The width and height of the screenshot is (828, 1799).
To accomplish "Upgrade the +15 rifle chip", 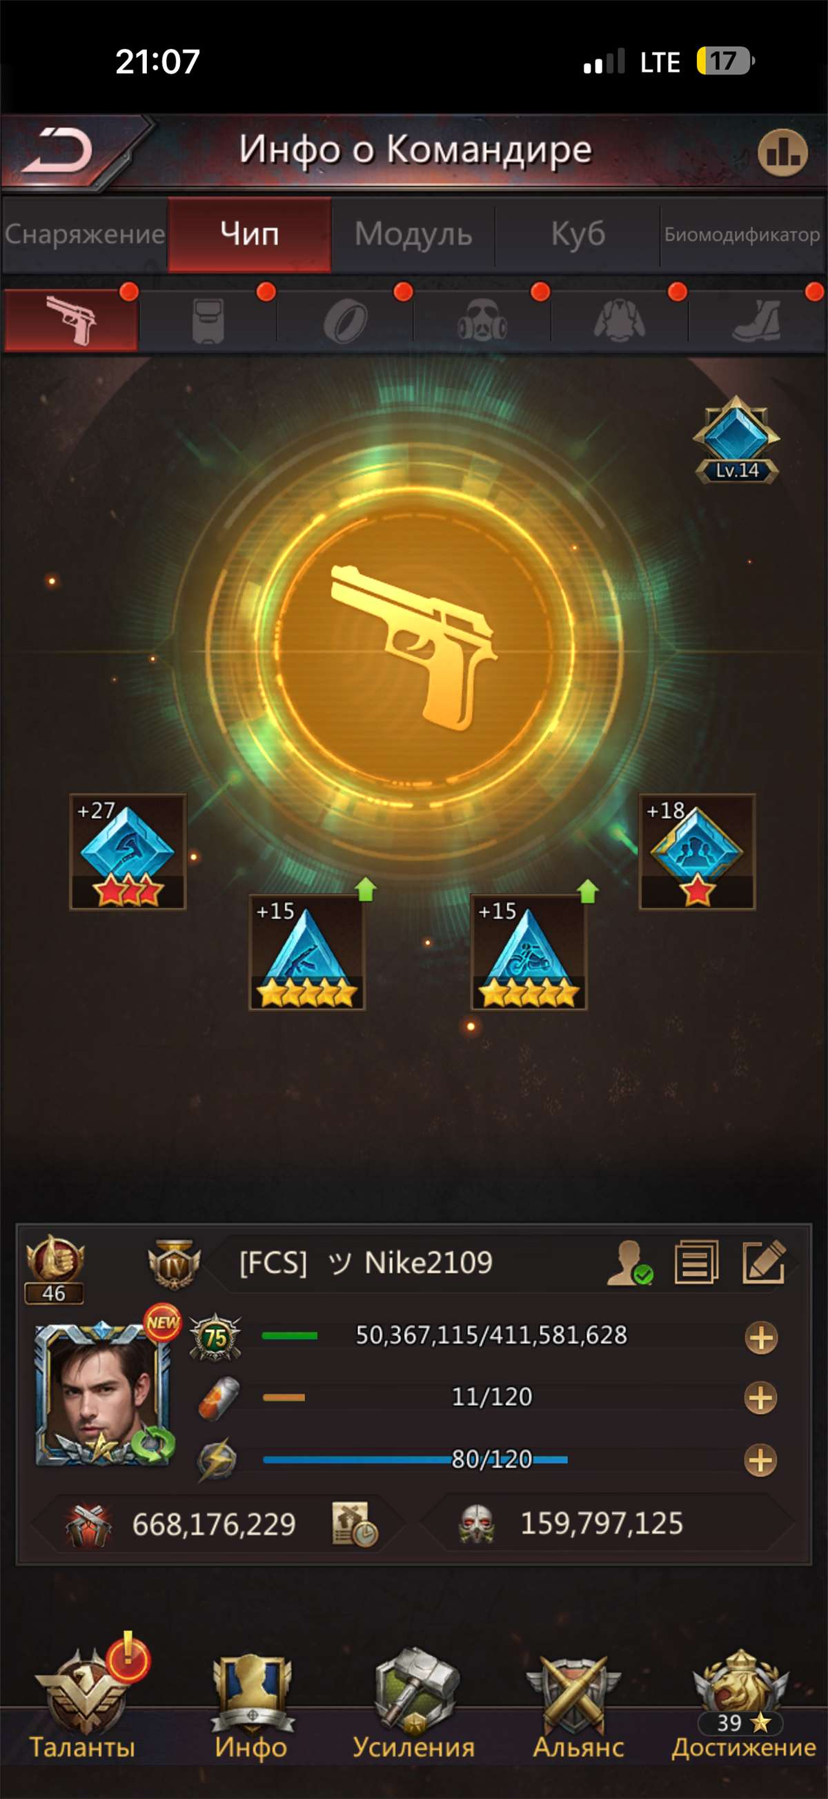I will [307, 952].
